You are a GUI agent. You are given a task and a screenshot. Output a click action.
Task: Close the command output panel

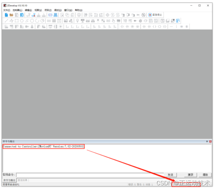tap(210, 141)
